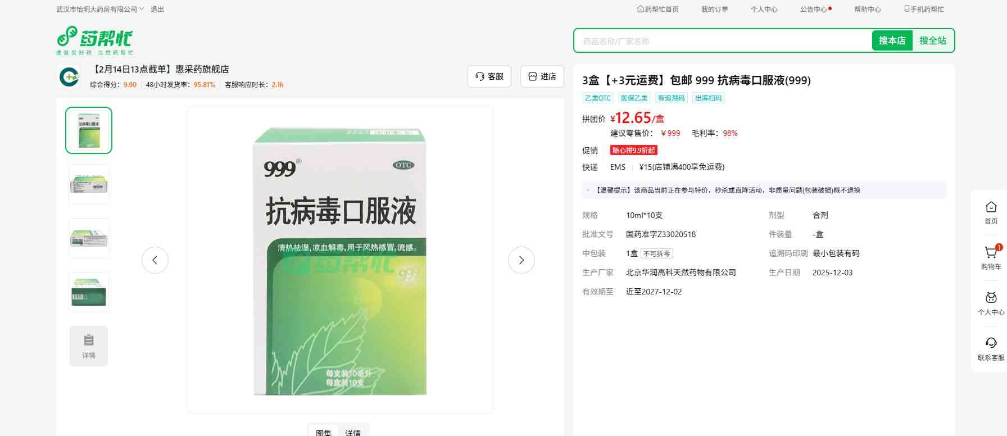Viewport: 1007px width, 436px height.
Task: Show previous product image arrow
Action: (x=155, y=260)
